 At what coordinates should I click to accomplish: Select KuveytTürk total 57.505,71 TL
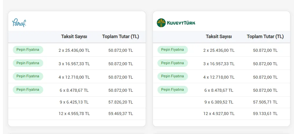point(265,102)
